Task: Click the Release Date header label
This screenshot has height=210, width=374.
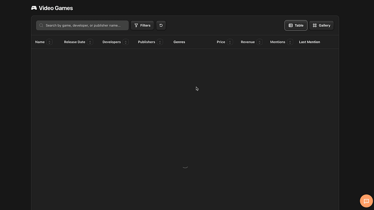Action: tap(74, 42)
